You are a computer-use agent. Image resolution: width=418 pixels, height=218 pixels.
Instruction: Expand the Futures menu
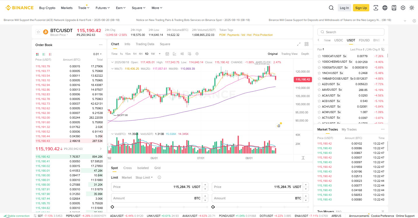(103, 8)
